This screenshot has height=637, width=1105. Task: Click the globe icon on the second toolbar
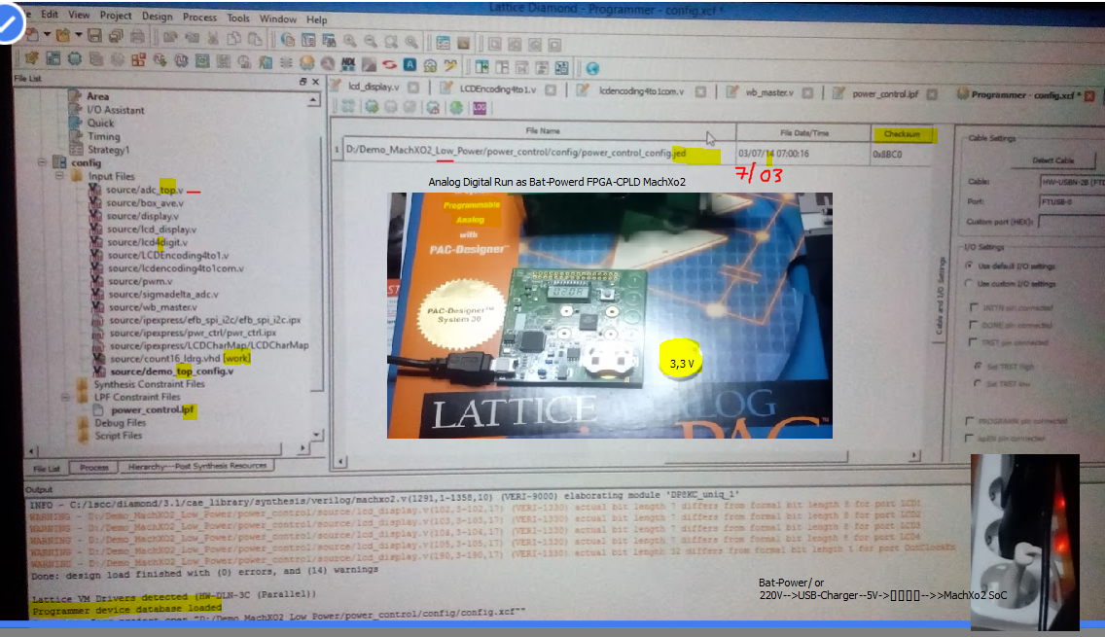click(592, 68)
